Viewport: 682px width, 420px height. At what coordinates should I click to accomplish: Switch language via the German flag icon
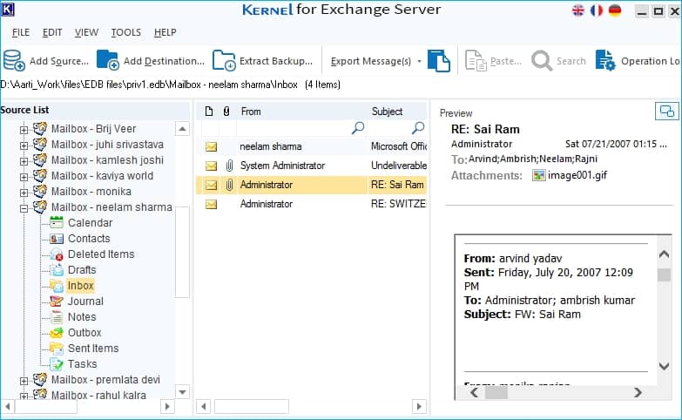[615, 10]
